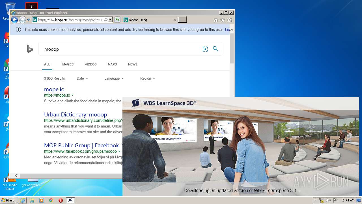The image size is (362, 204).
Task: Click the urbandictionary.com define.php URL
Action: [x=83, y=120]
